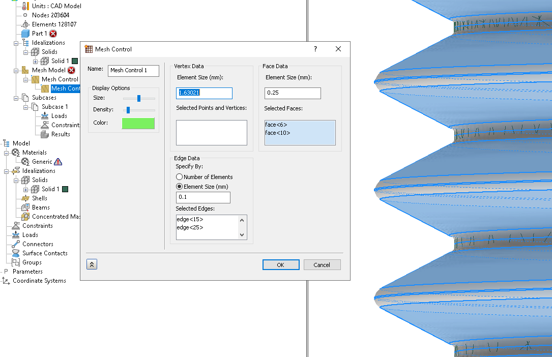Confirm mesh settings with OK button
Viewport: 552px width, 357px height.
tap(281, 264)
